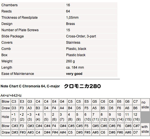Select the bold 'very good' maintenance rating
This screenshot has height=139, width=150.
click(74, 74)
